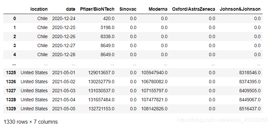Click the ellipsis row index
Viewport: 271px width, 126px height.
tap(14, 64)
